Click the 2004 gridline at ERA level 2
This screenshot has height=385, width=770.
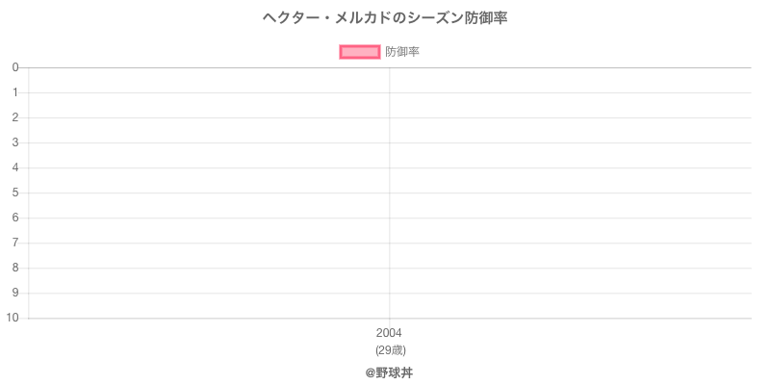point(389,117)
